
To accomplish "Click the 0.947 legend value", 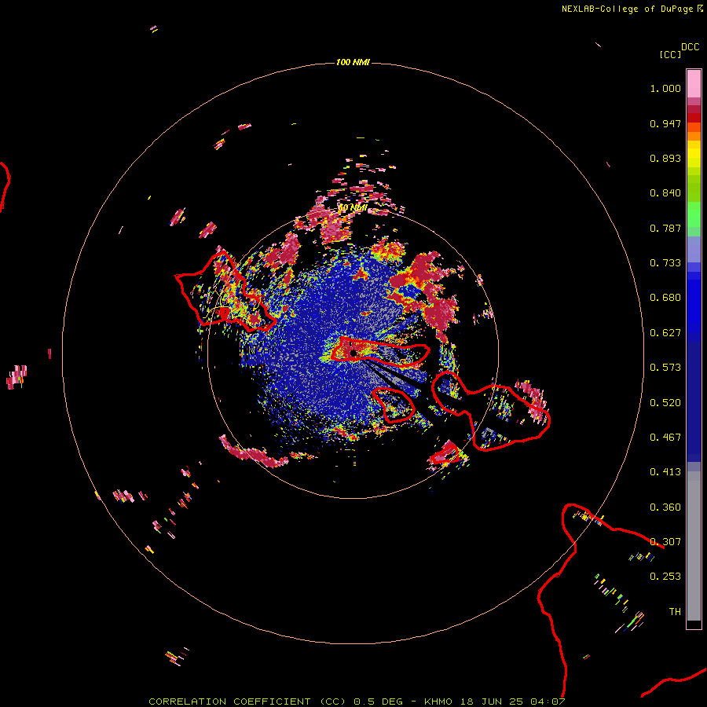I will tap(665, 123).
